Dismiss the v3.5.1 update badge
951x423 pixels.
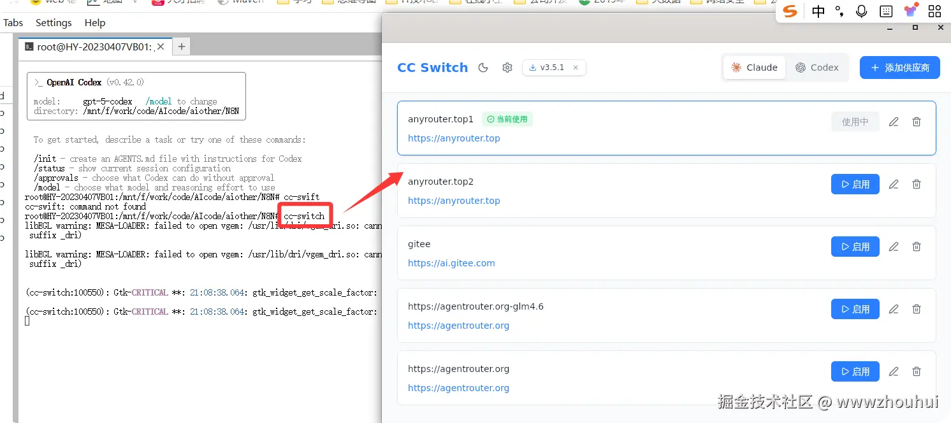coord(576,68)
